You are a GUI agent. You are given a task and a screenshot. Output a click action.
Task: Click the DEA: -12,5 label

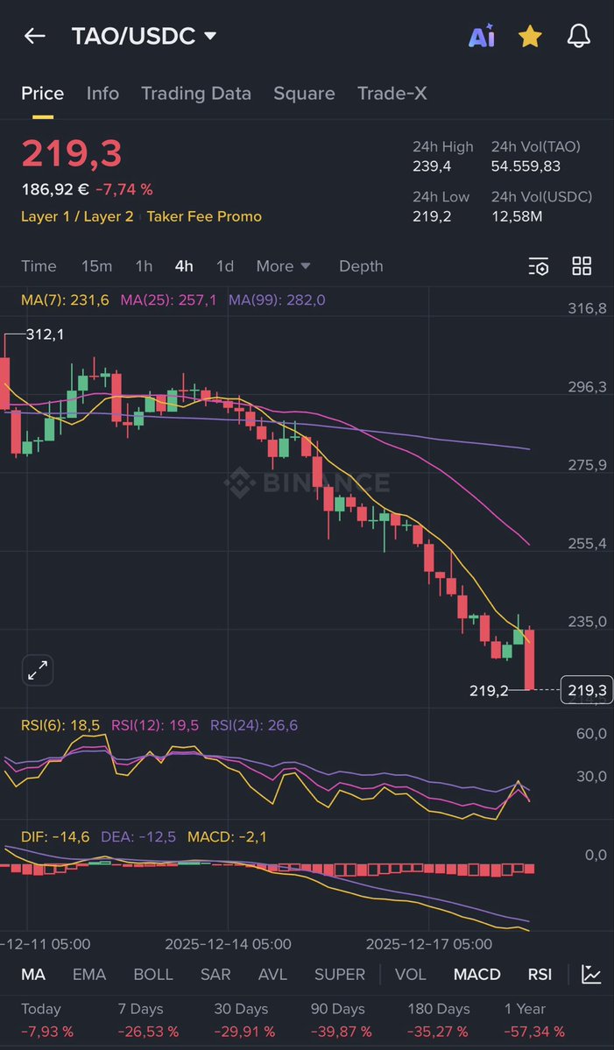tap(138, 836)
